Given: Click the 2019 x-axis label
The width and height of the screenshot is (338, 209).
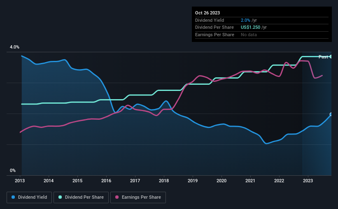Looking at the screenshot, I should [x=193, y=181].
